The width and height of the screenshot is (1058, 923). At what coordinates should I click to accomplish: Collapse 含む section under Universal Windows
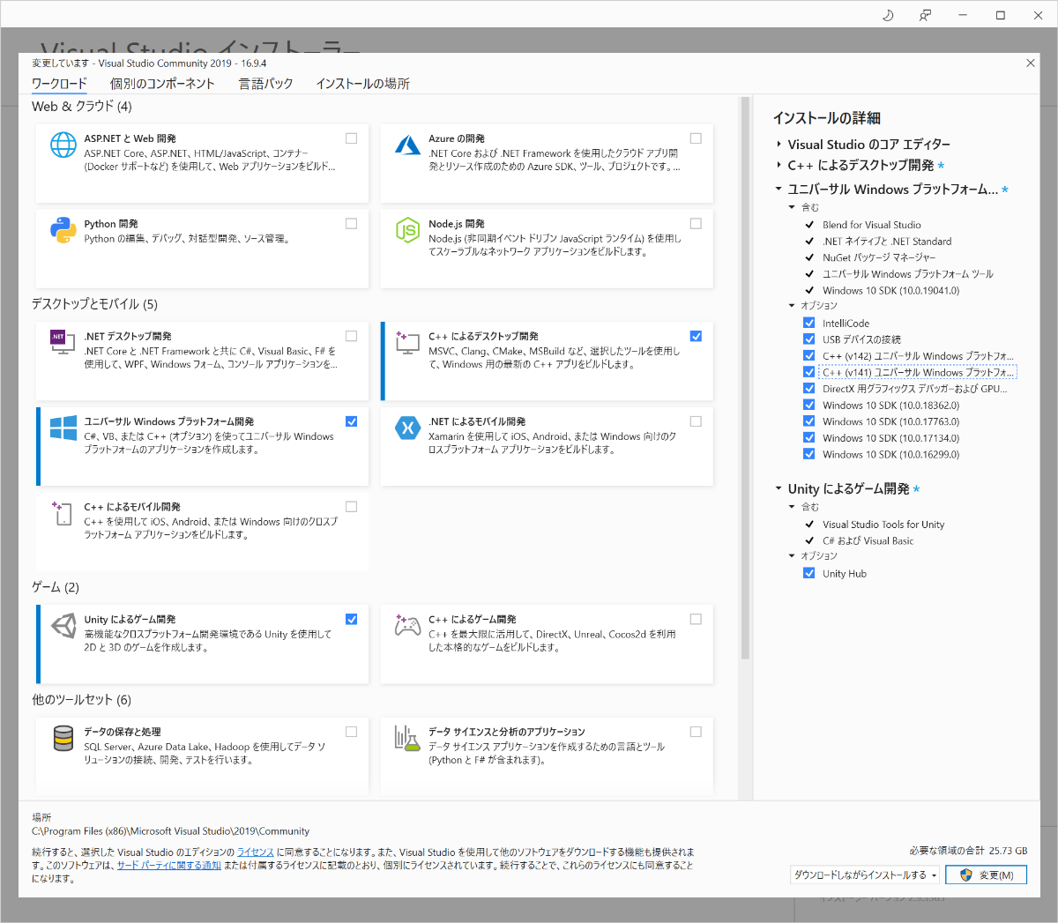tap(792, 207)
